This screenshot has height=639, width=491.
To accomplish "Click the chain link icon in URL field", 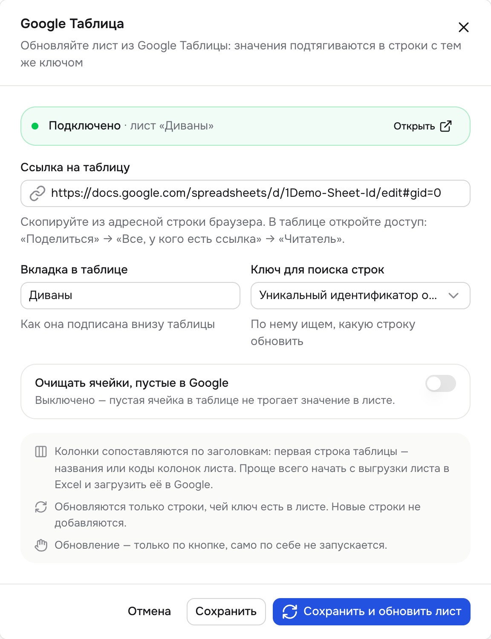I will [38, 193].
